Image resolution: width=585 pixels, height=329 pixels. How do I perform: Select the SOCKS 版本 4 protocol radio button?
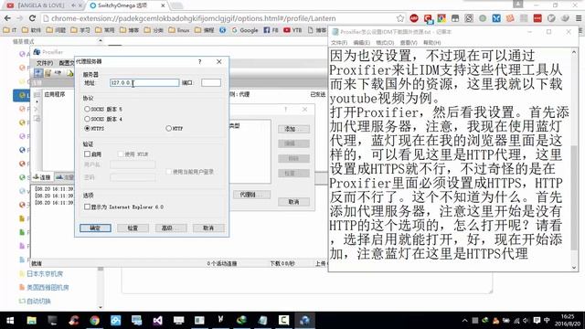pos(88,119)
